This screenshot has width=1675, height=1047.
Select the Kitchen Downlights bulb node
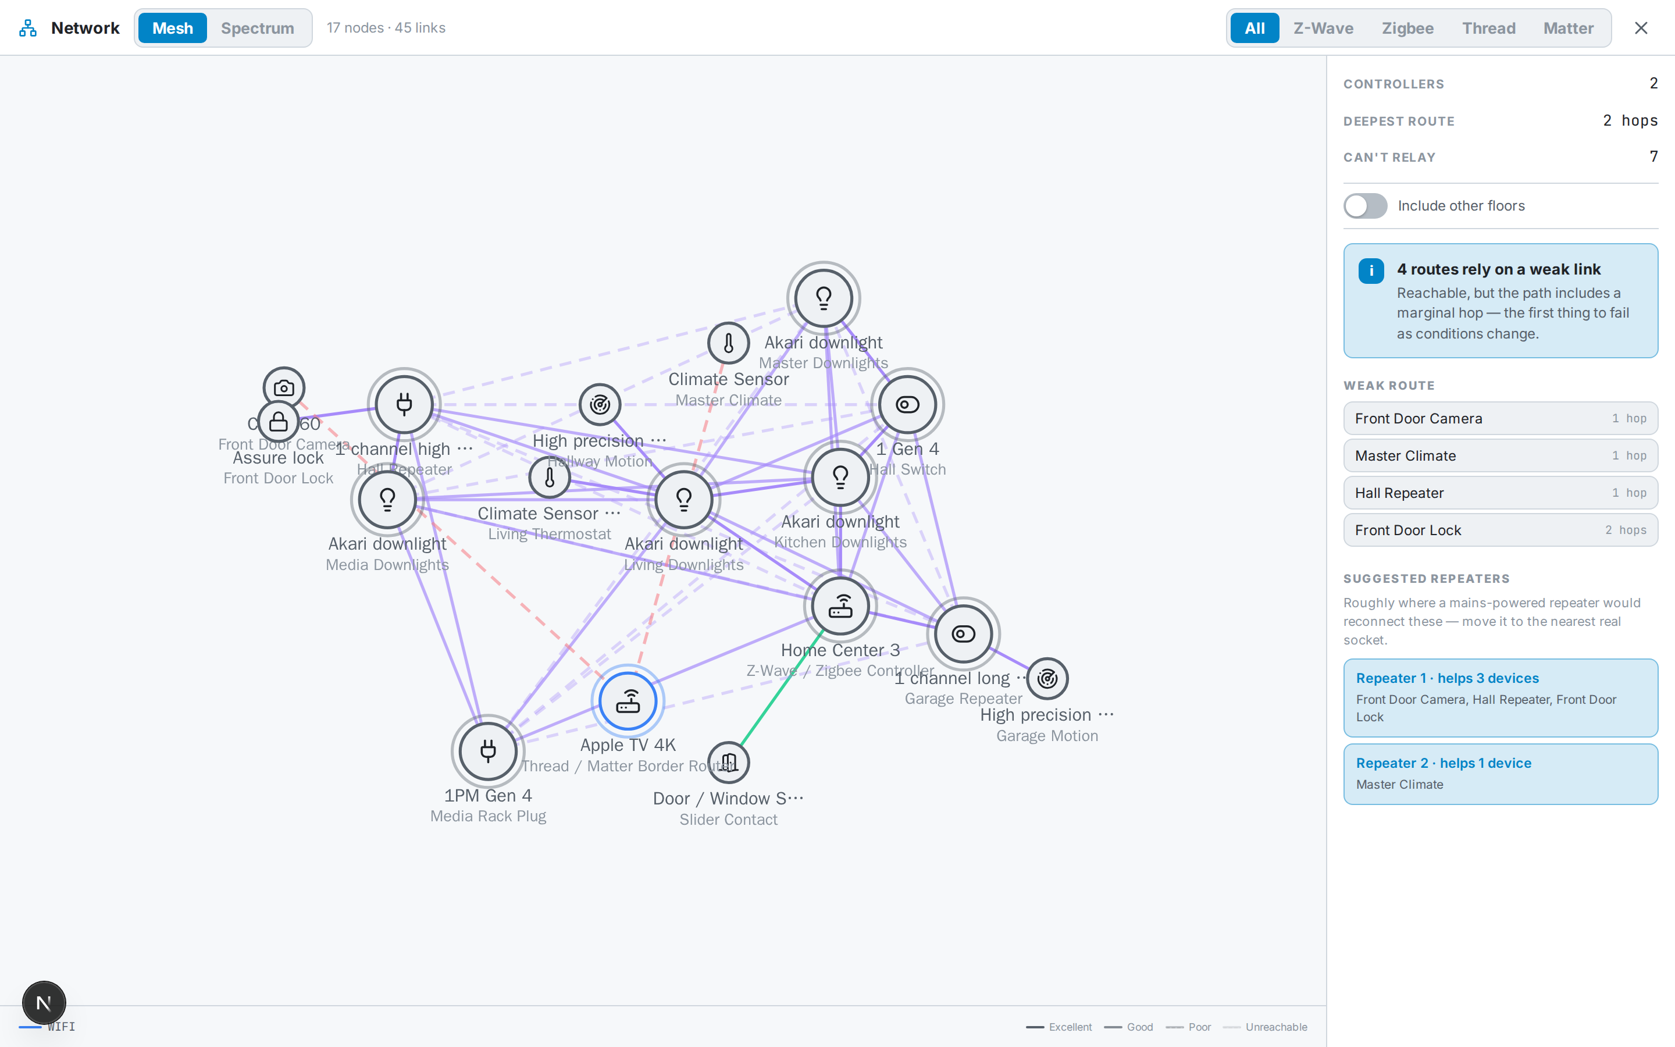coord(840,477)
